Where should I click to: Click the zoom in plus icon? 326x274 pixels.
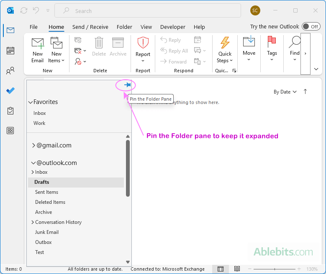pos(299,269)
